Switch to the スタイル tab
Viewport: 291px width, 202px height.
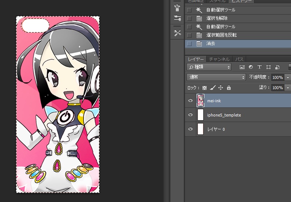(x=218, y=1)
